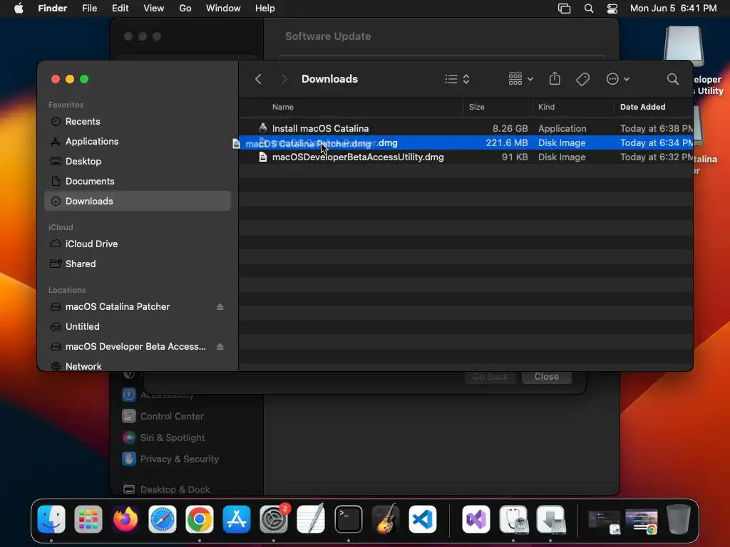Open the Group By dropdown
The height and width of the screenshot is (547, 730).
coord(520,79)
